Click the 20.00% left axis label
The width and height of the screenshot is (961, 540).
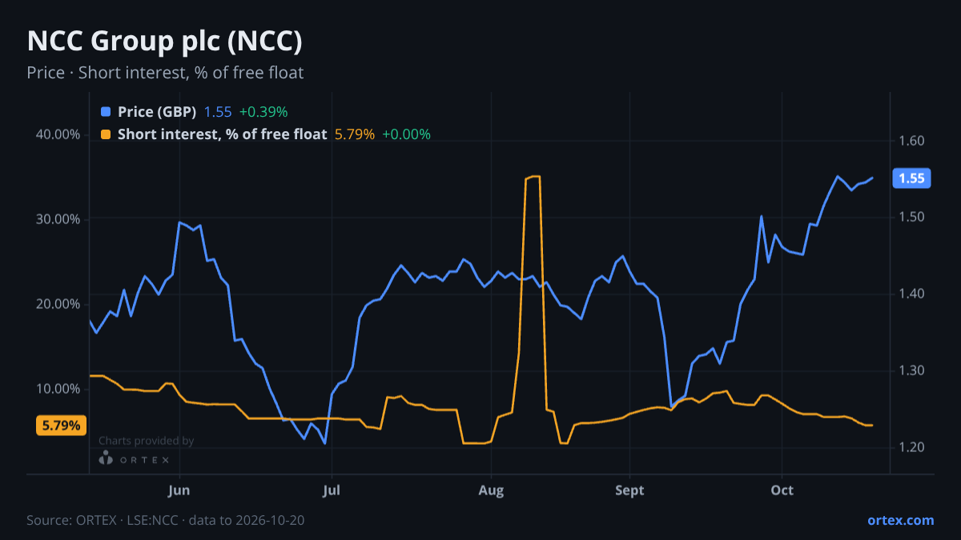pos(58,304)
